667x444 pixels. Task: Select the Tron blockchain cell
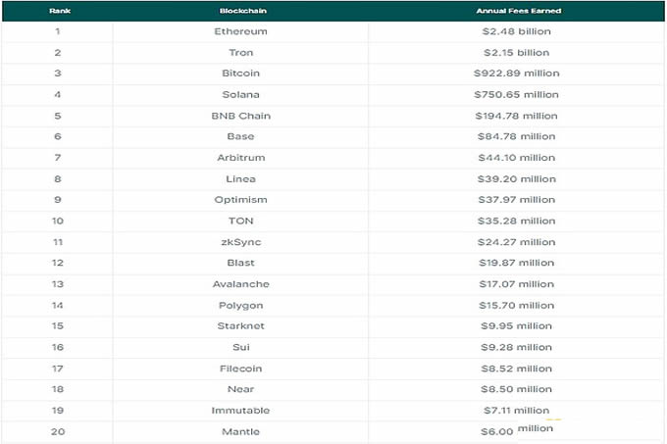[240, 52]
